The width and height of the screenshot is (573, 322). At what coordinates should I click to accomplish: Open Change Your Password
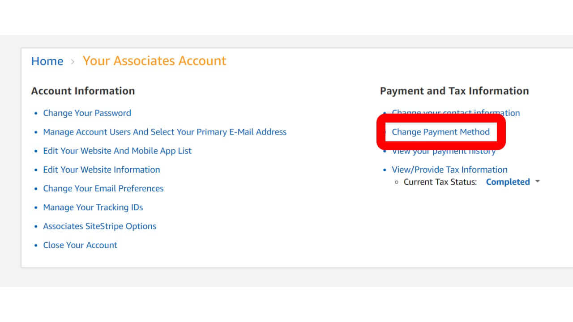click(87, 113)
